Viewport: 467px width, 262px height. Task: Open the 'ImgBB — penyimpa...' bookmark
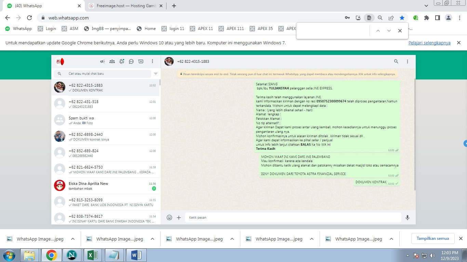point(107,29)
